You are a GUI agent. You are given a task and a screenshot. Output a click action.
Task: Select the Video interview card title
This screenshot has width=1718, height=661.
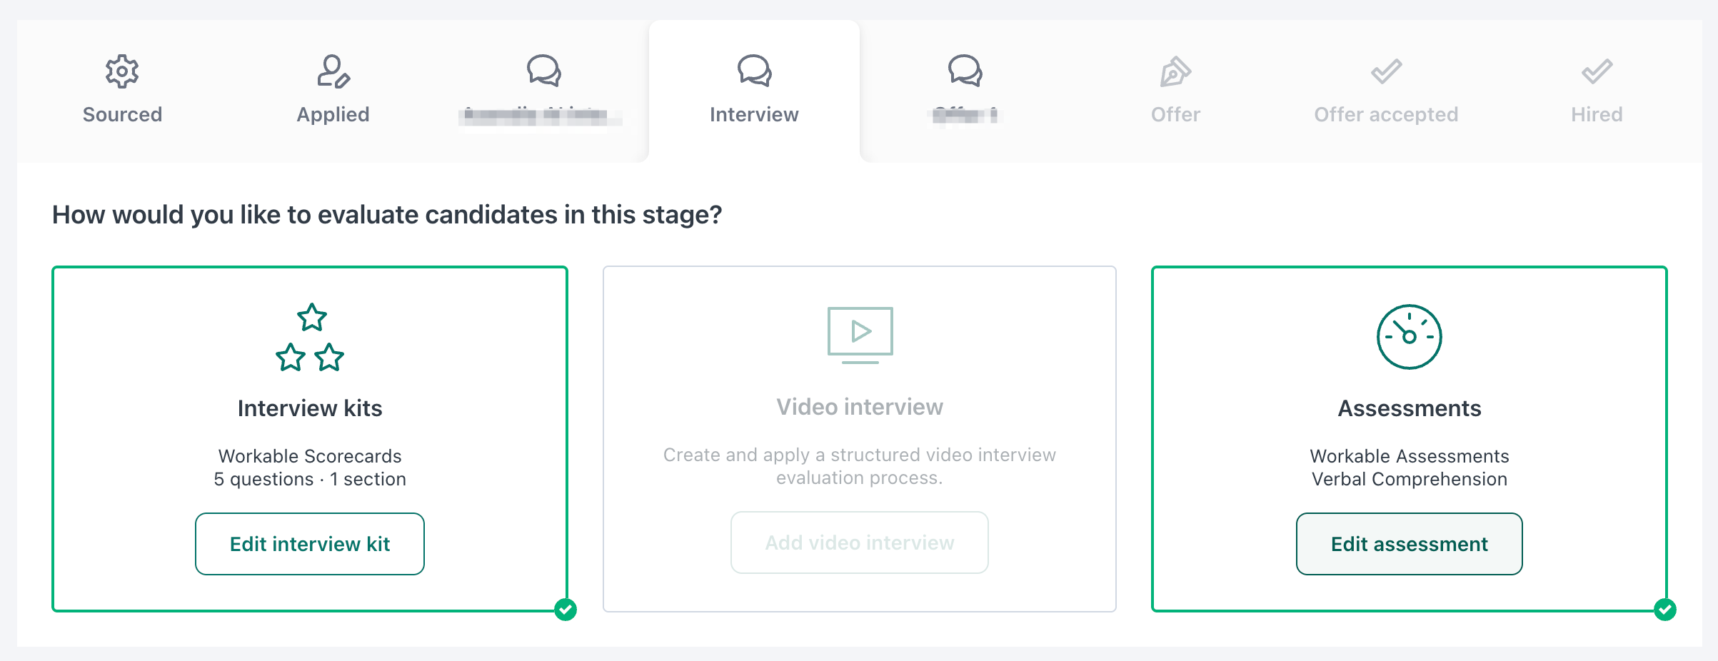[860, 407]
